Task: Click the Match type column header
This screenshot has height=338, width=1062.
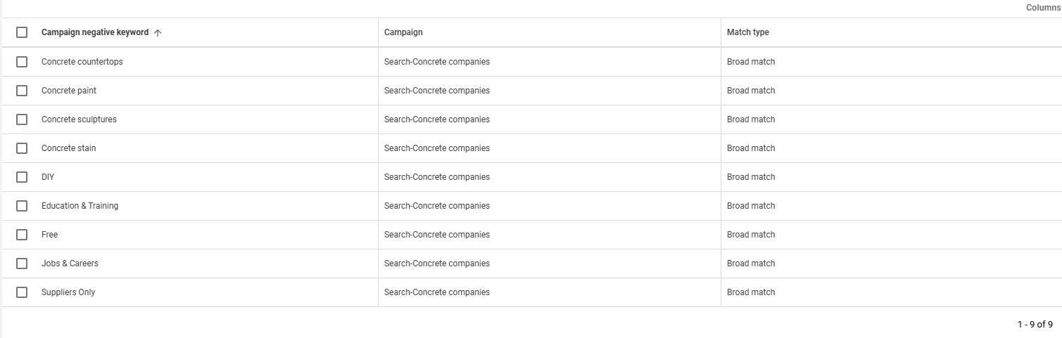Action: pos(748,32)
